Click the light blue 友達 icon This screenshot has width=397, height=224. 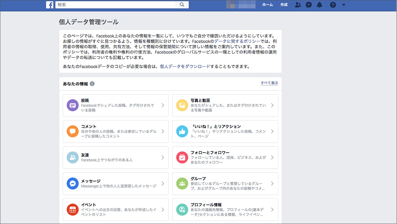pyautogui.click(x=73, y=157)
